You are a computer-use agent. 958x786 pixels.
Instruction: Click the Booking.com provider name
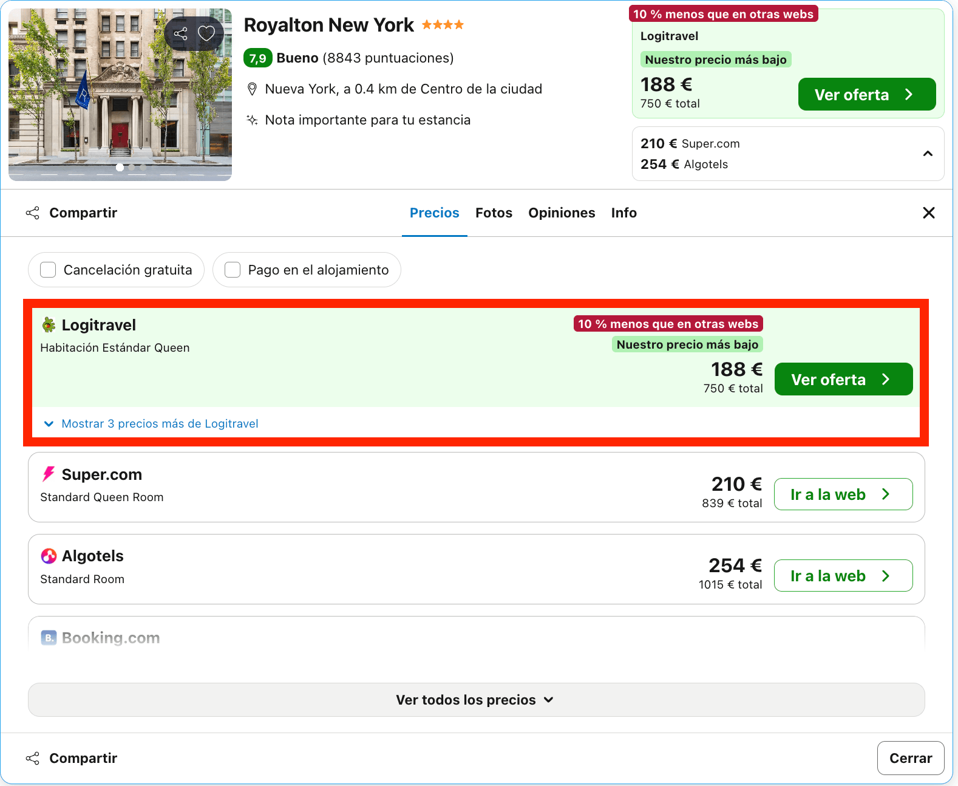pos(110,638)
